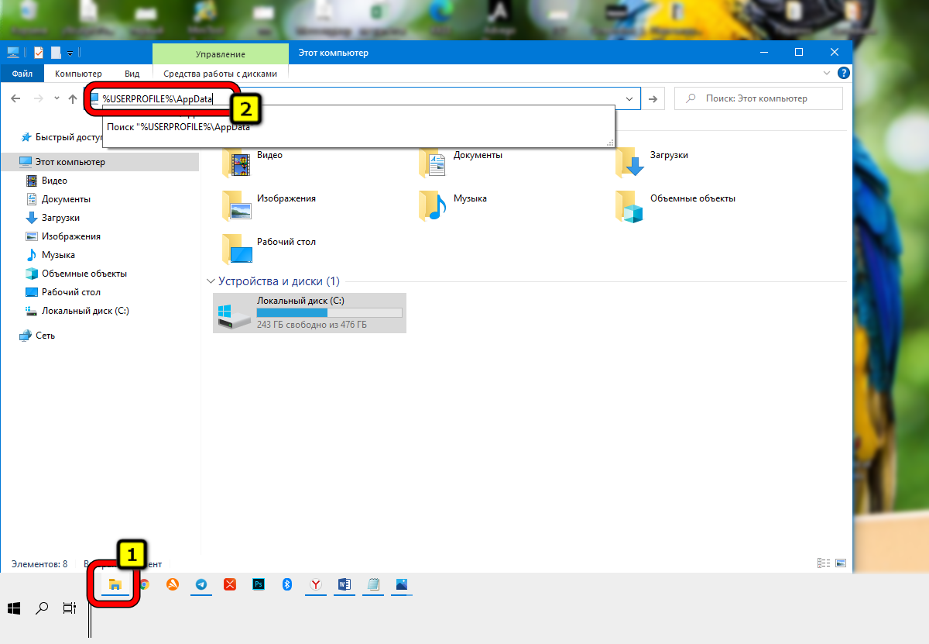Open the Microsoft Word taskbar icon
Image resolution: width=929 pixels, height=644 pixels.
pyautogui.click(x=345, y=585)
